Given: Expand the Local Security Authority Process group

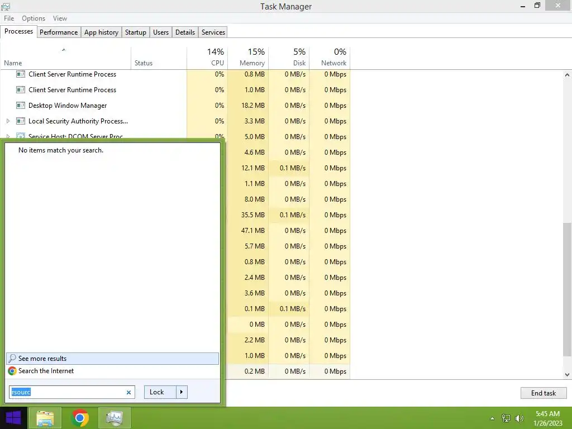Looking at the screenshot, I should [x=8, y=121].
